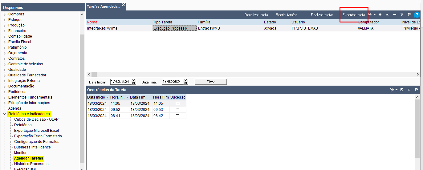The width and height of the screenshot is (423, 170).
Task: Click the Execução Processo cell
Action: click(x=175, y=28)
